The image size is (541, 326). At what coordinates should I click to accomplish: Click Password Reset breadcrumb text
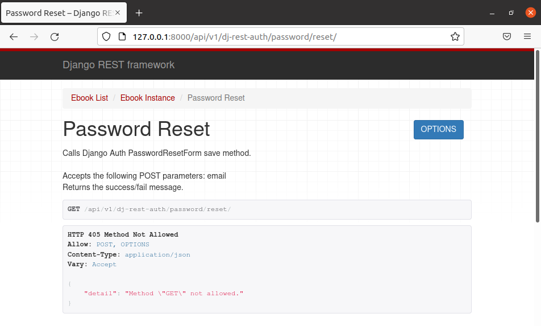216,98
